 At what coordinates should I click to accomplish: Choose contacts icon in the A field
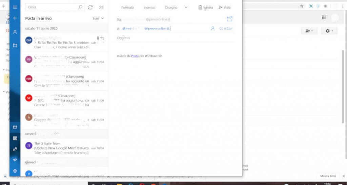(213, 29)
